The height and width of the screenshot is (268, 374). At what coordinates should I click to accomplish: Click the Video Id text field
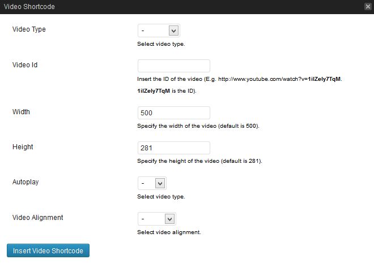[173, 66]
